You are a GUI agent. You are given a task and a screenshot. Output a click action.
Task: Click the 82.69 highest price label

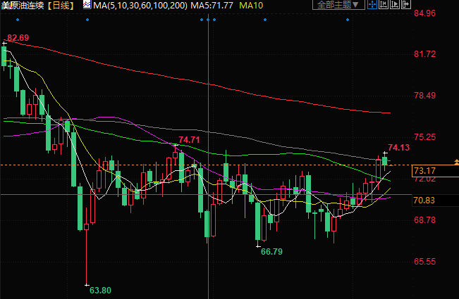pyautogui.click(x=18, y=37)
